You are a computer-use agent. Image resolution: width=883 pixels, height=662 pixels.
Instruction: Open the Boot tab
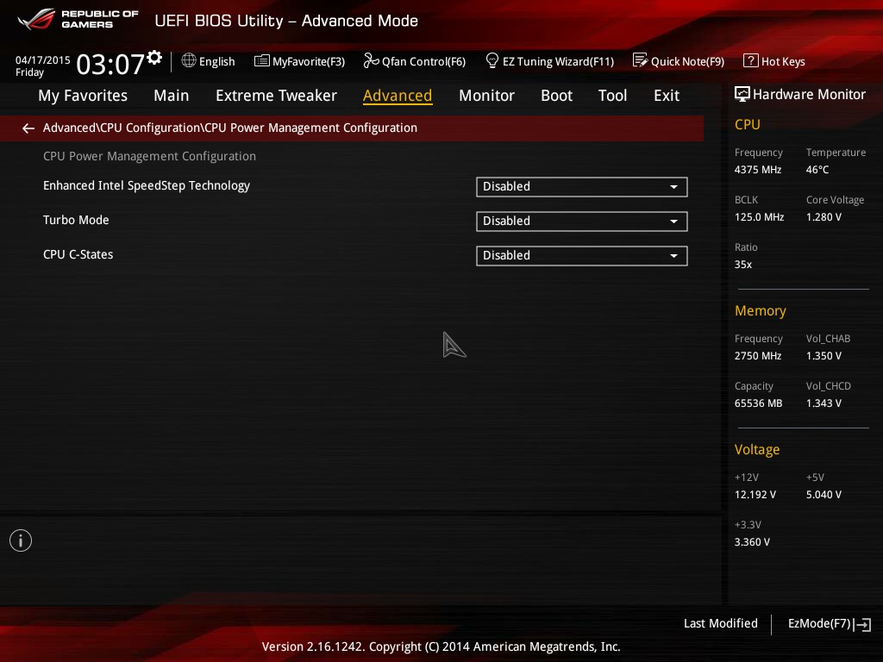[x=556, y=96]
